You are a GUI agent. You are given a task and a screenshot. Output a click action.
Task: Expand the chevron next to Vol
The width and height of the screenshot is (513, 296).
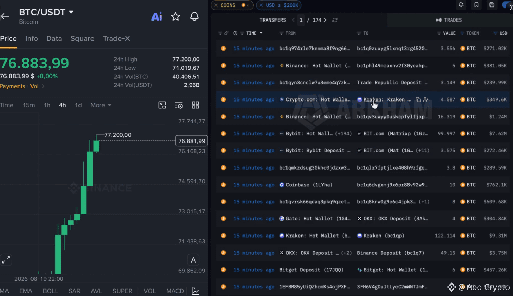(x=43, y=86)
